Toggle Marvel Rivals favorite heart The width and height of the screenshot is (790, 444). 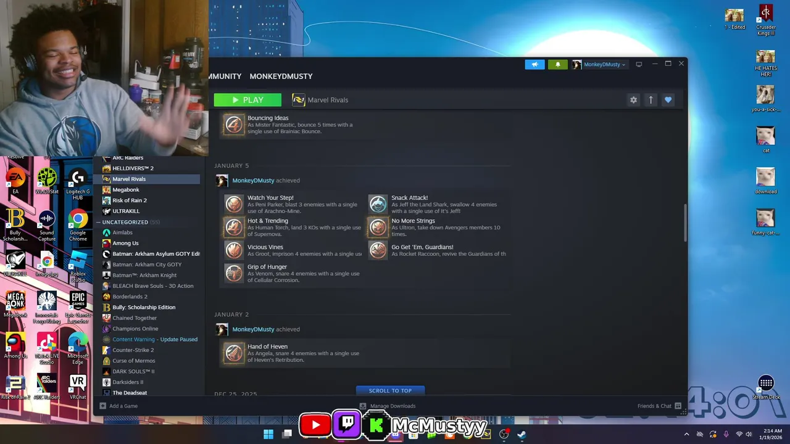click(668, 100)
